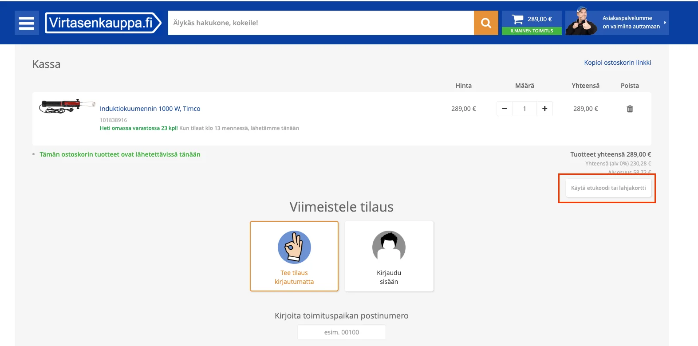Copy cart link via Kopioi ostoskorin linkki

point(617,63)
